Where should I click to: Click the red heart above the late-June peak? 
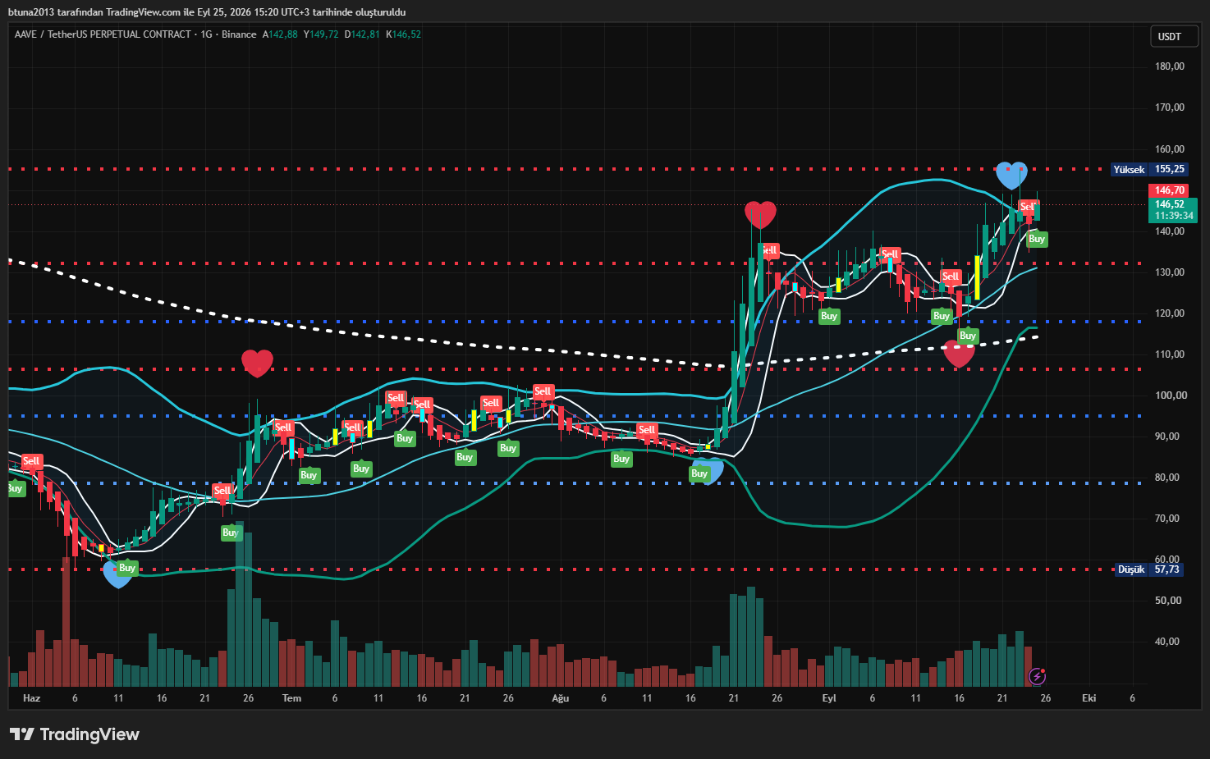[257, 363]
